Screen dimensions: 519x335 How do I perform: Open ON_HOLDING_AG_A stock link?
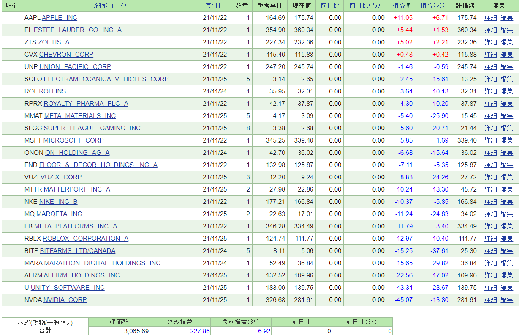pos(77,153)
